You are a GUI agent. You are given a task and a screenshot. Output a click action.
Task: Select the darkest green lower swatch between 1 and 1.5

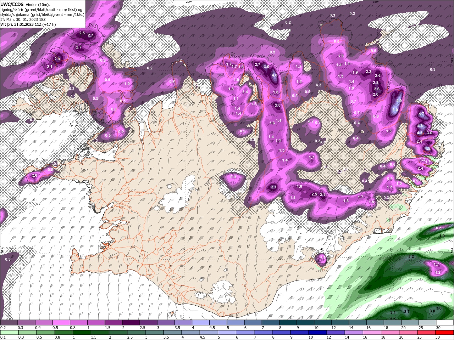point(82,333)
